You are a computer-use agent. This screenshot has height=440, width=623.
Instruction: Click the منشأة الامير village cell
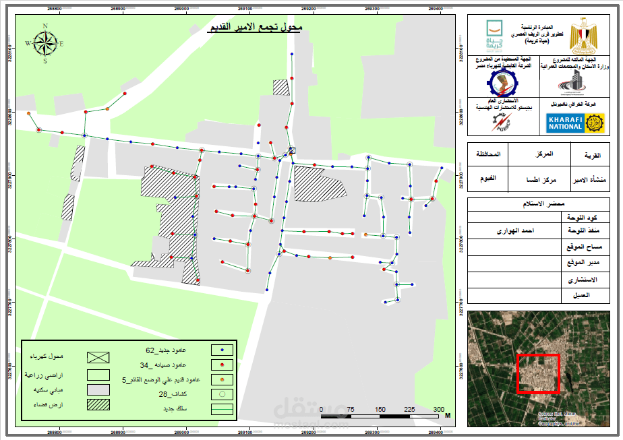click(x=589, y=180)
